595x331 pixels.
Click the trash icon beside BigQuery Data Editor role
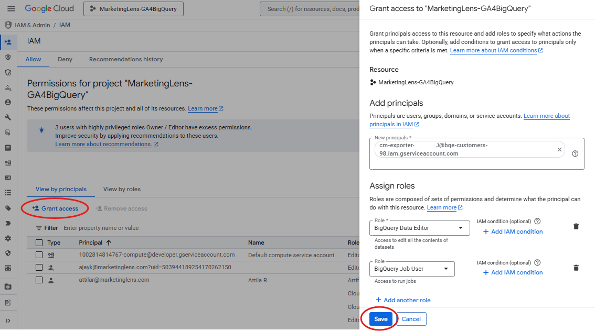pyautogui.click(x=576, y=226)
